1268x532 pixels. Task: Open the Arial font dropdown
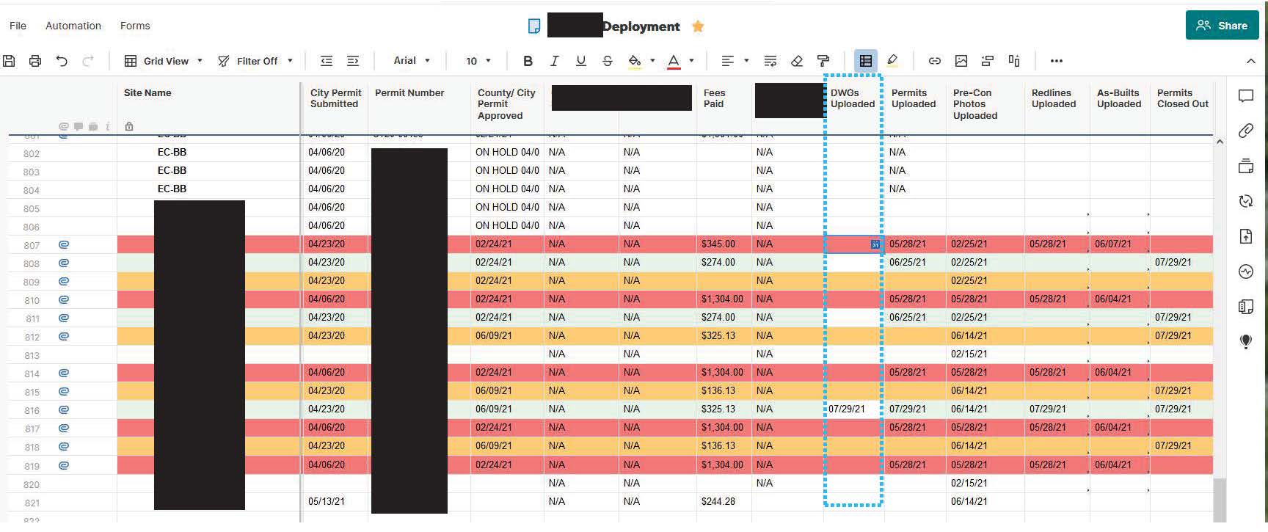(412, 61)
